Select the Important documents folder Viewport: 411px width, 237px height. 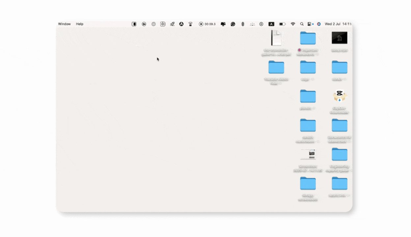coord(308,38)
